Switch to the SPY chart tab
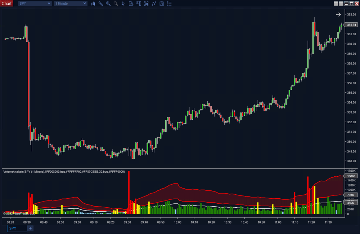This screenshot has width=360, height=234. coord(14,228)
